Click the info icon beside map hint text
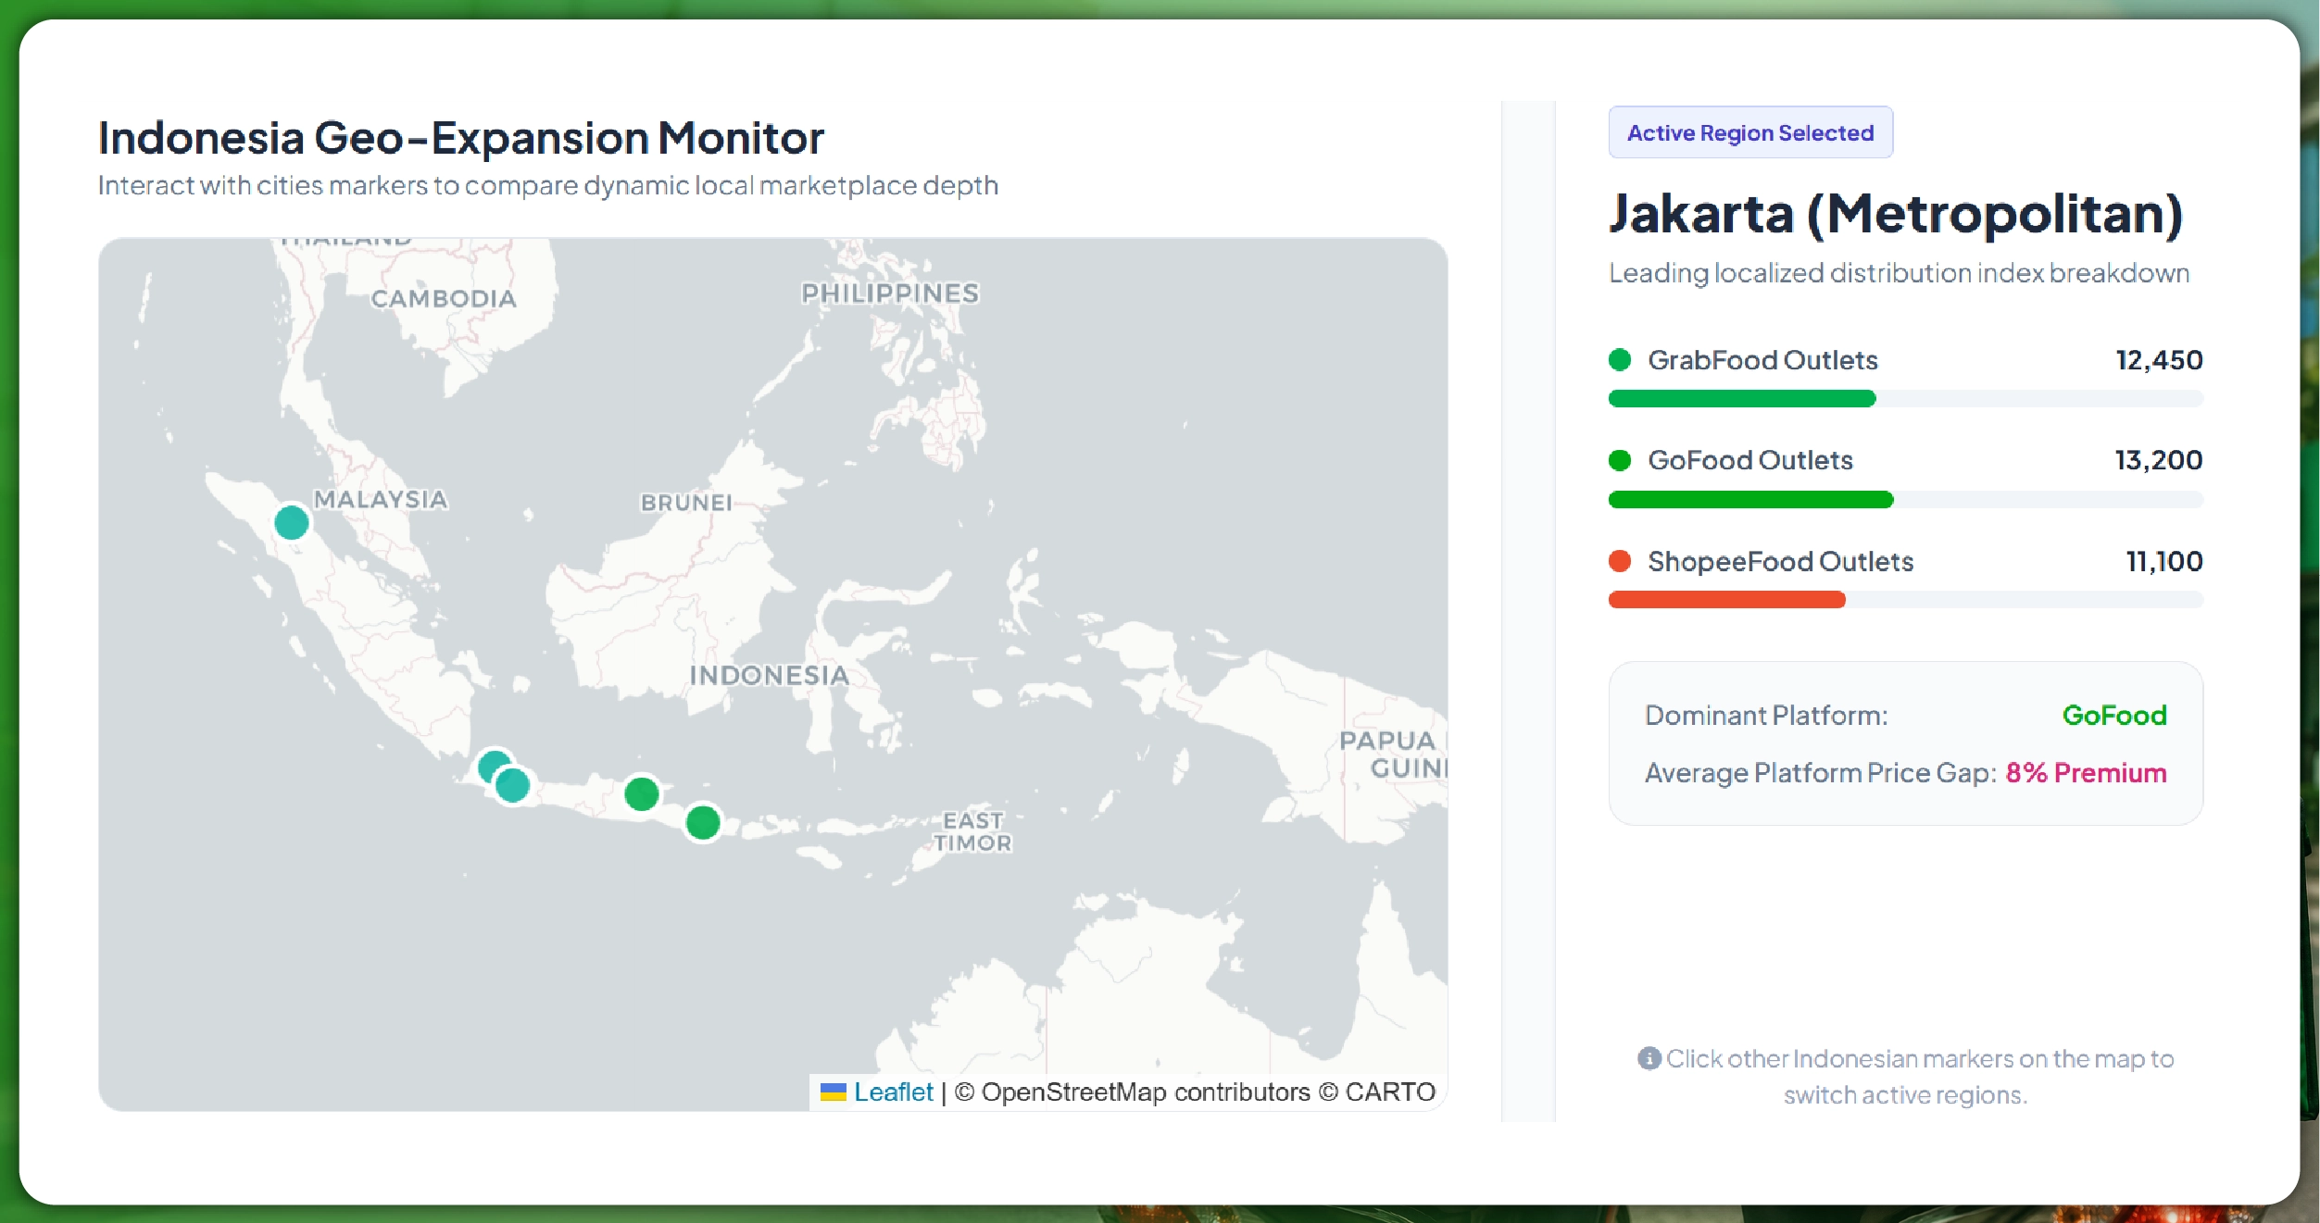The image size is (2320, 1223). click(1649, 1058)
